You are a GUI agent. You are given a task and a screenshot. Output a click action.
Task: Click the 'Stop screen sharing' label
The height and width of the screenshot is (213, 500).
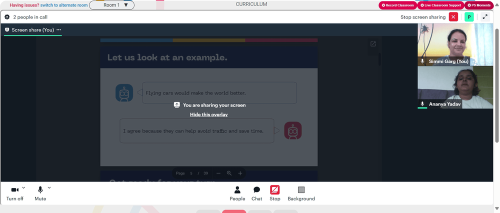tap(423, 17)
